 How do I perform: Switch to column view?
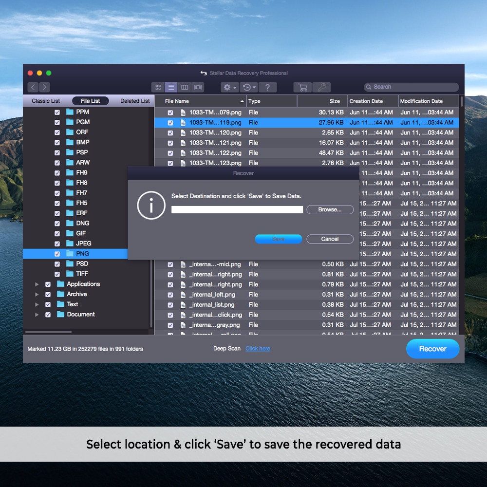point(185,87)
